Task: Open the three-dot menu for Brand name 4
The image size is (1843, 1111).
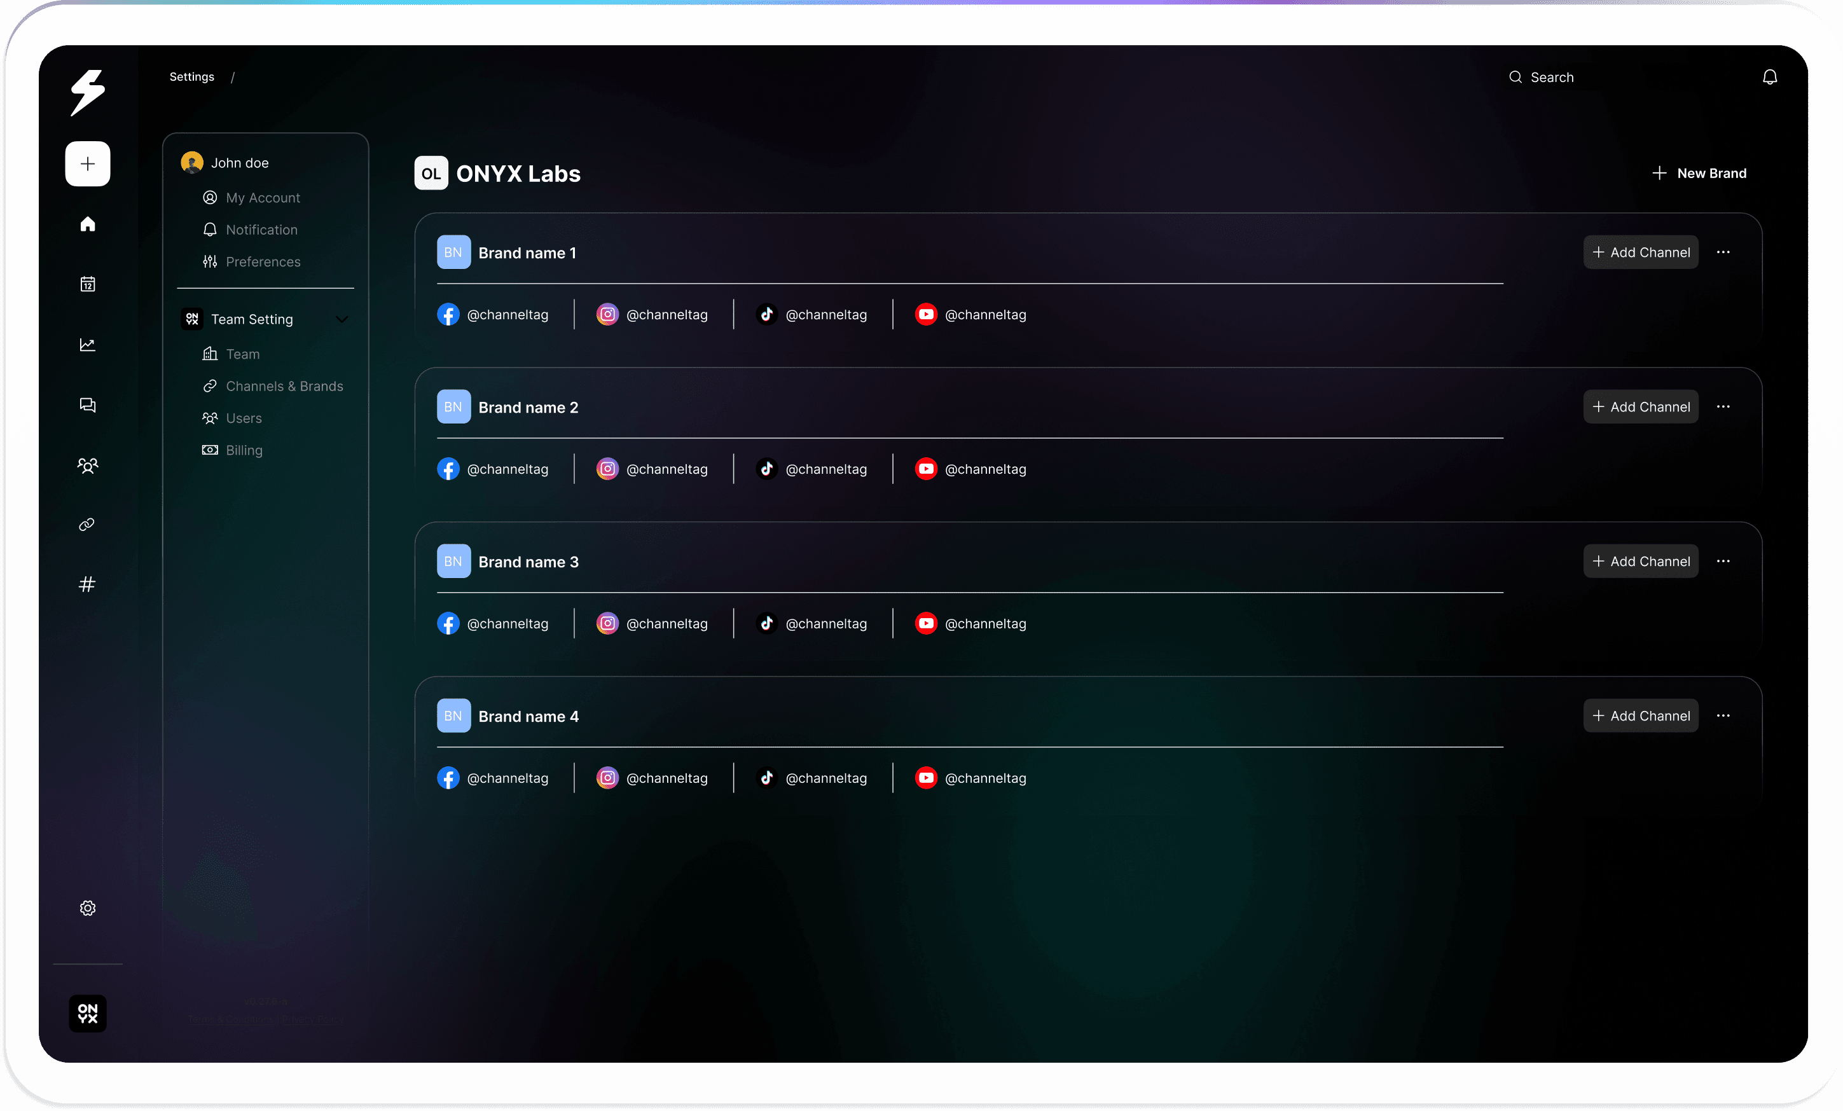Action: (1723, 716)
